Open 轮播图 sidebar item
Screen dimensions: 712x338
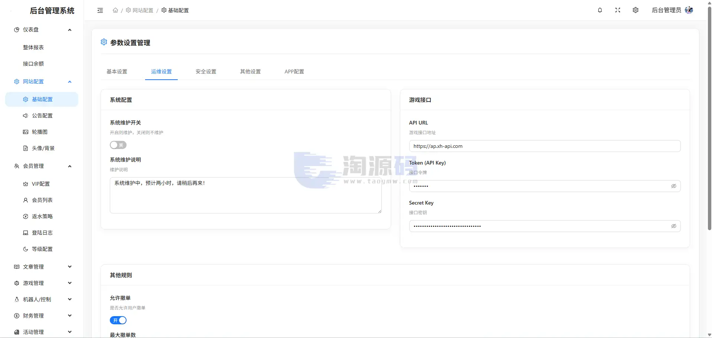(x=42, y=132)
